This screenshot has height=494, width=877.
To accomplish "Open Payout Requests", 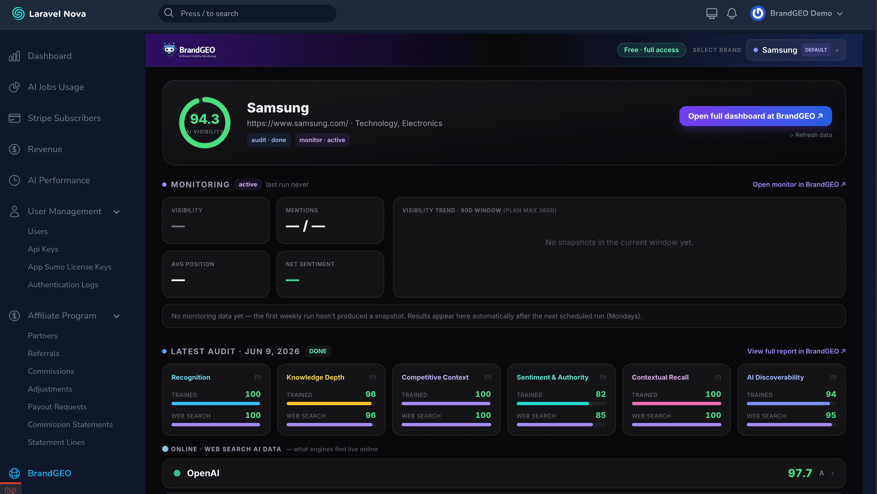I will (x=57, y=407).
